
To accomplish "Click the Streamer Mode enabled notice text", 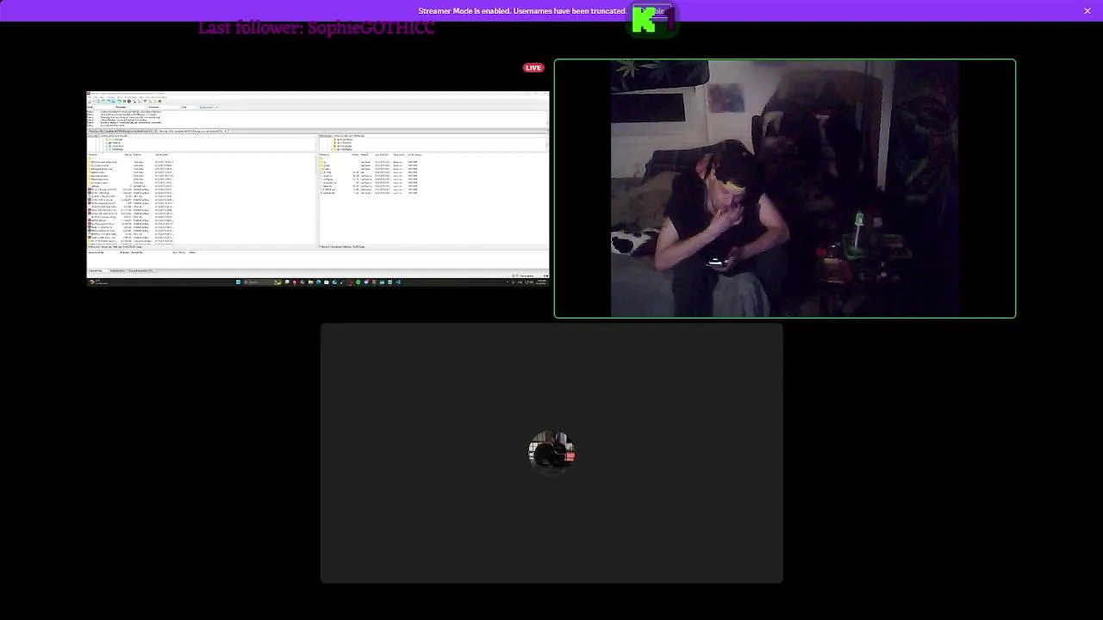I will (x=522, y=11).
